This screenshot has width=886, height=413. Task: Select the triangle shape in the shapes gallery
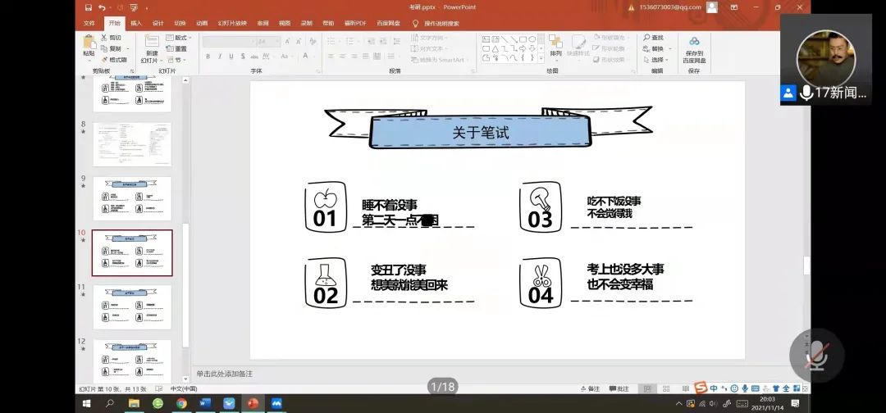[495, 48]
